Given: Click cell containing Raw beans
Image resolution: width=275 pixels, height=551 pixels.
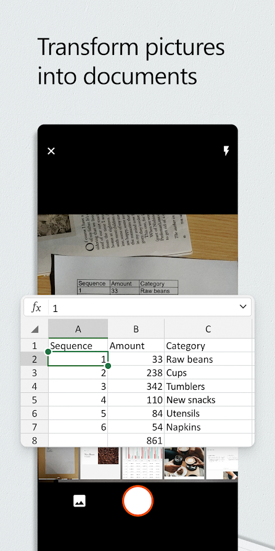Looking at the screenshot, I should click(x=208, y=360).
